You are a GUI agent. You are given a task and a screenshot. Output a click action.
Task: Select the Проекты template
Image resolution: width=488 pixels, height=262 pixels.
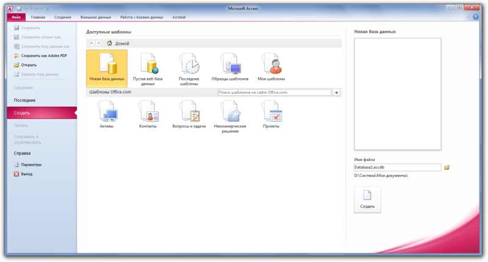(271, 115)
